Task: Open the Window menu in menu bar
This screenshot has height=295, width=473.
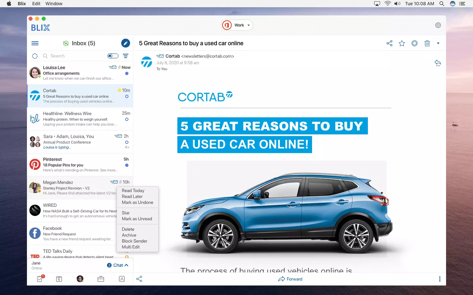Action: 54,4
